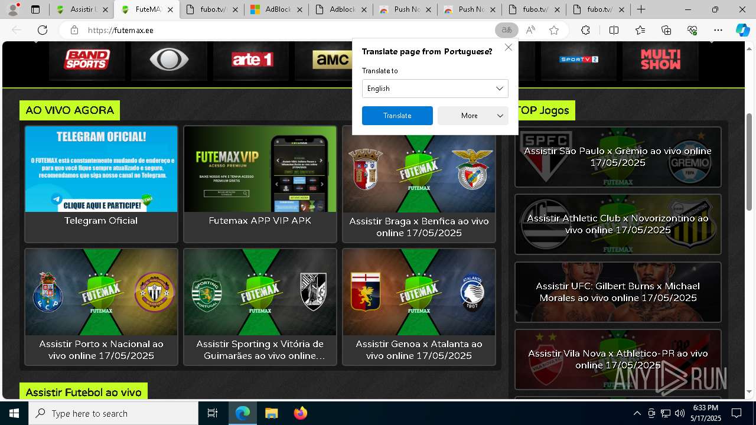
Task: Open Assistir Porto x Nacional match
Action: point(101,307)
